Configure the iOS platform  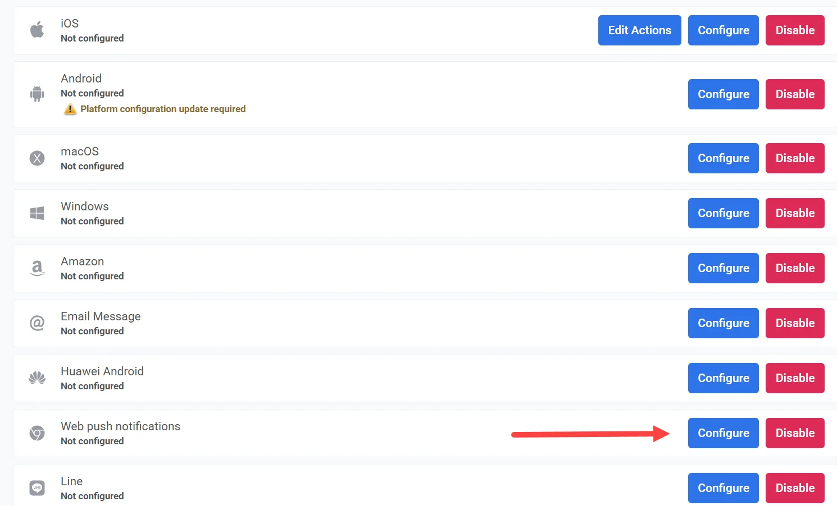(723, 30)
